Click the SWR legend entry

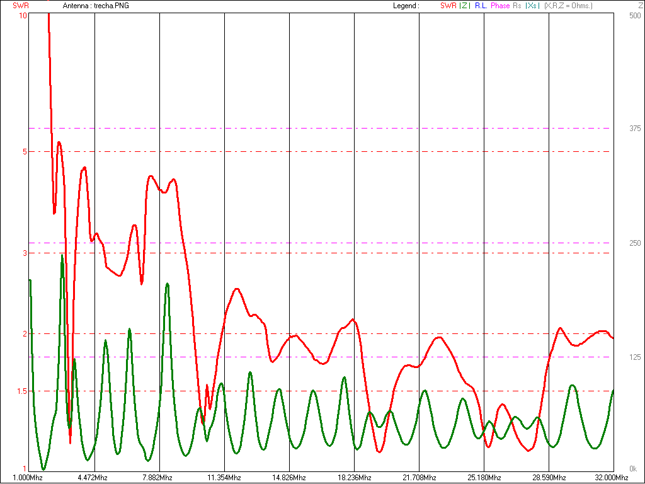click(448, 6)
